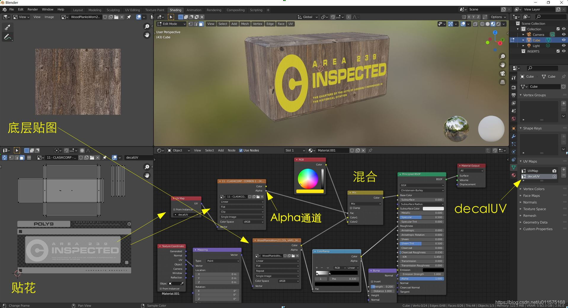Expand the Vertex Colors panel
Image resolution: width=568 pixels, height=308 pixels.
533,189
